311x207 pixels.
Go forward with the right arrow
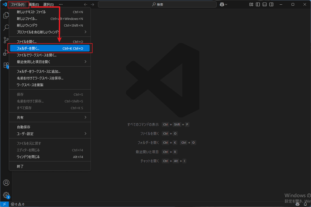coord(93,4)
